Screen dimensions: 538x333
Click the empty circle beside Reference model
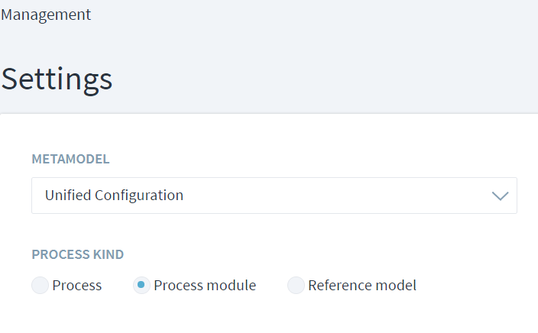pyautogui.click(x=296, y=286)
